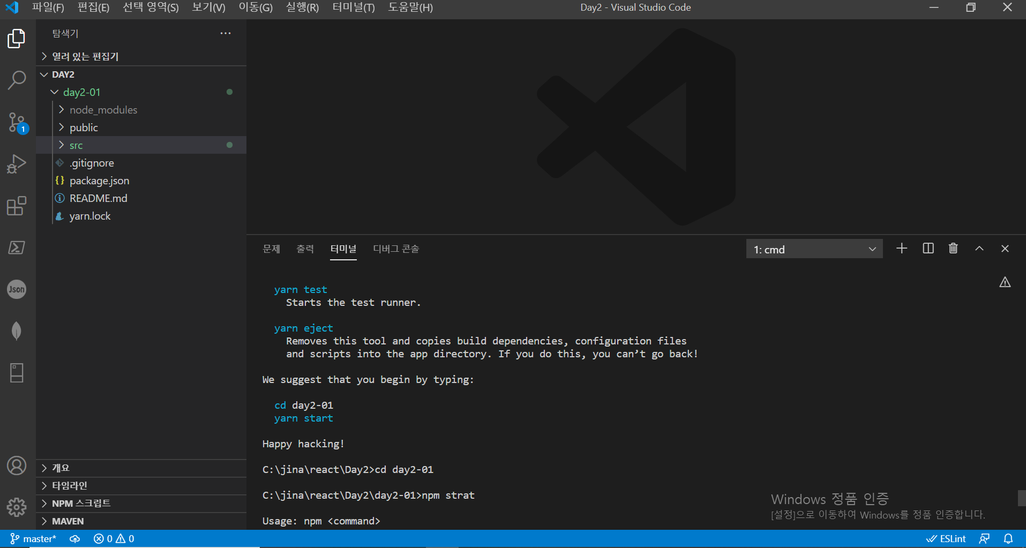Open the File menu (파일)

tap(48, 7)
